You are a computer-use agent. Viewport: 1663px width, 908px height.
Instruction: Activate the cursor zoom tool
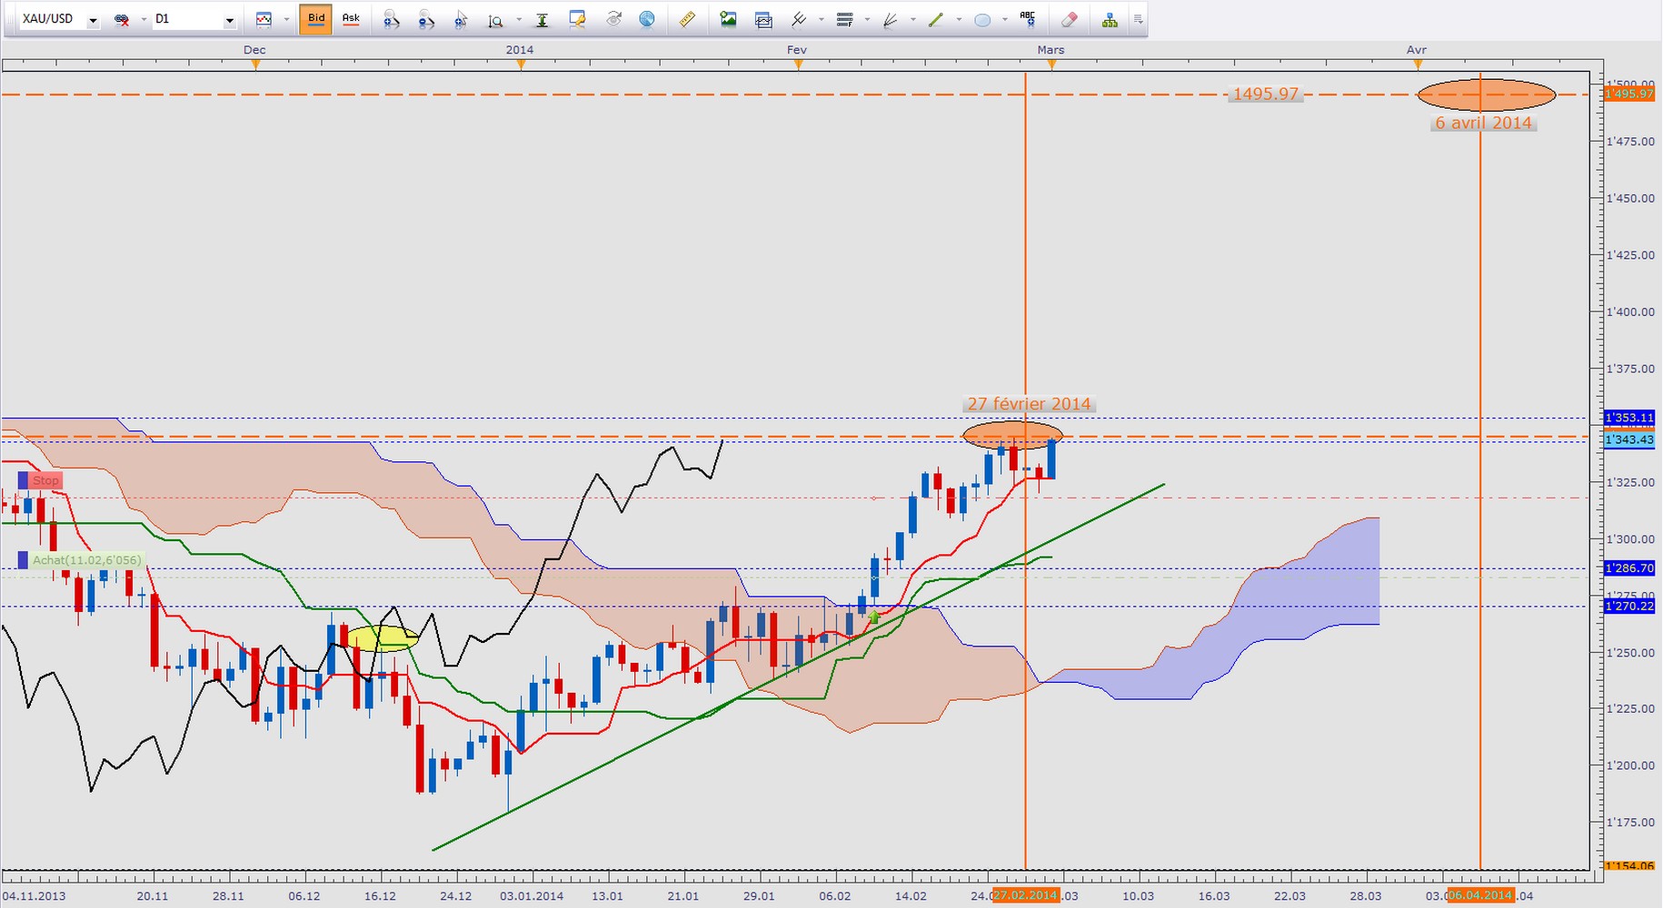click(x=461, y=19)
